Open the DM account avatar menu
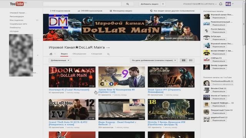This screenshot has height=138, width=246. click(228, 4)
